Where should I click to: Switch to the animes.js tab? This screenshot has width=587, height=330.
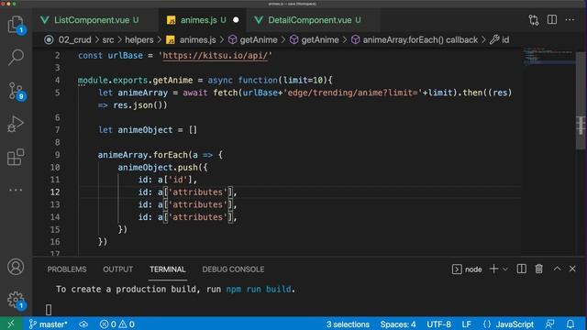point(202,20)
